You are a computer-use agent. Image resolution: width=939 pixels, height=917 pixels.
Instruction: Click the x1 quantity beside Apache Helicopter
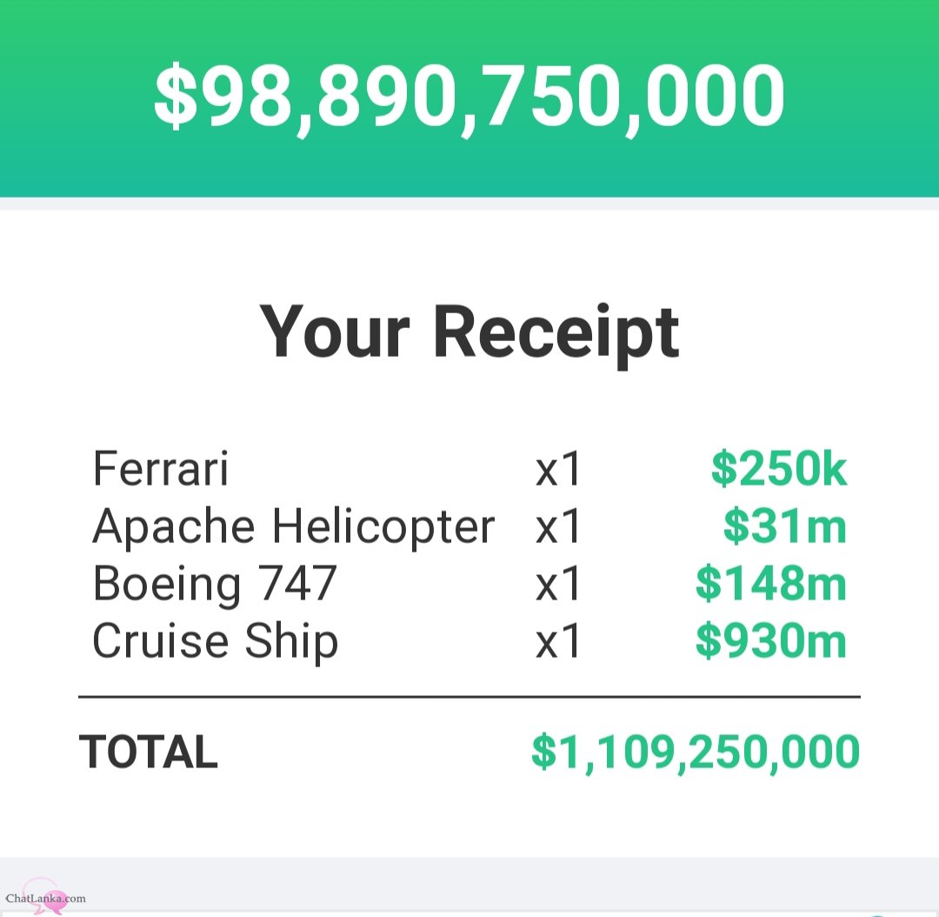coord(557,527)
